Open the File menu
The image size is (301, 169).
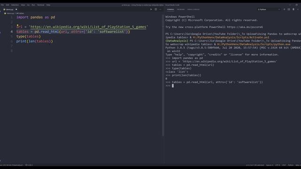tap(2, 5)
